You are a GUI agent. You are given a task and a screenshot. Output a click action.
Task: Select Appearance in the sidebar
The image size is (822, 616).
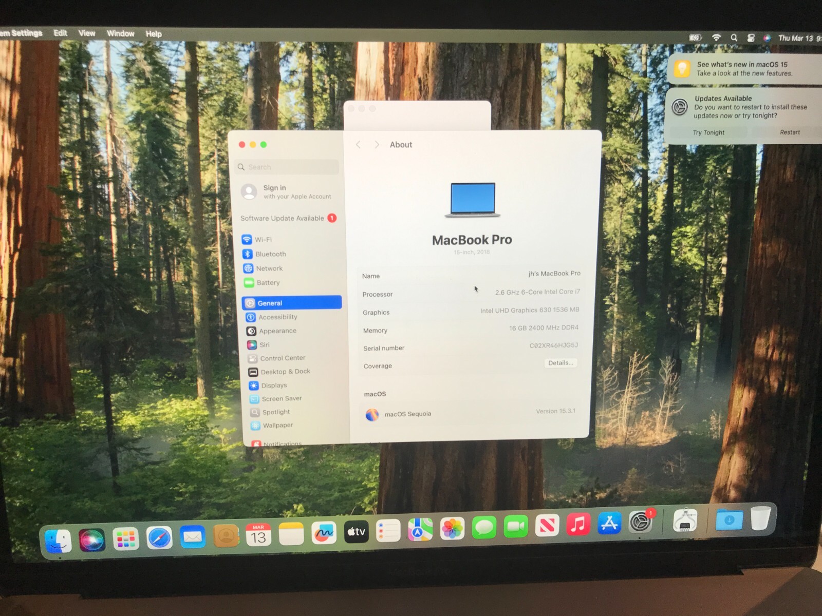click(277, 331)
